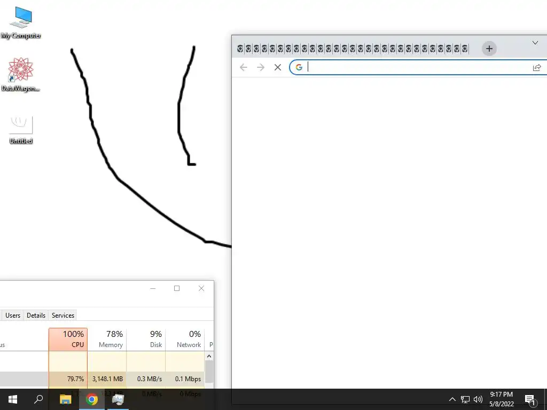
Task: Click Chrome's forward navigation arrow
Action: (x=261, y=67)
